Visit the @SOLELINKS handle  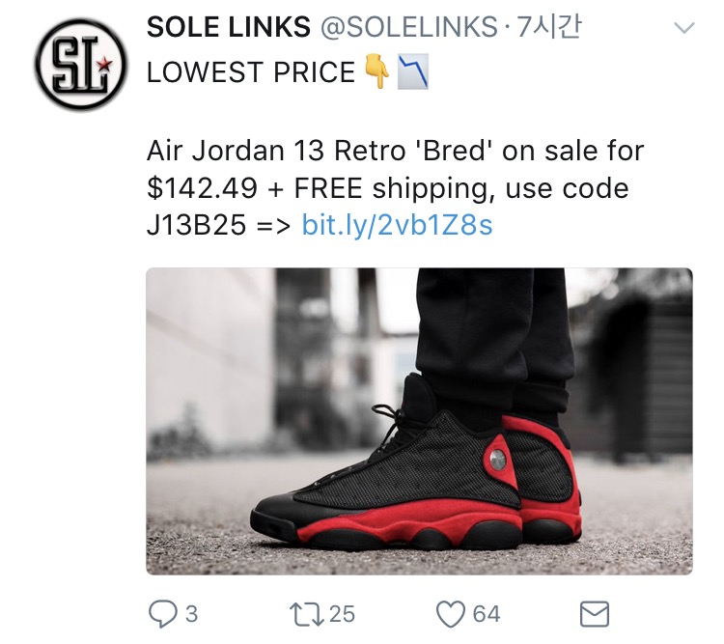click(409, 28)
